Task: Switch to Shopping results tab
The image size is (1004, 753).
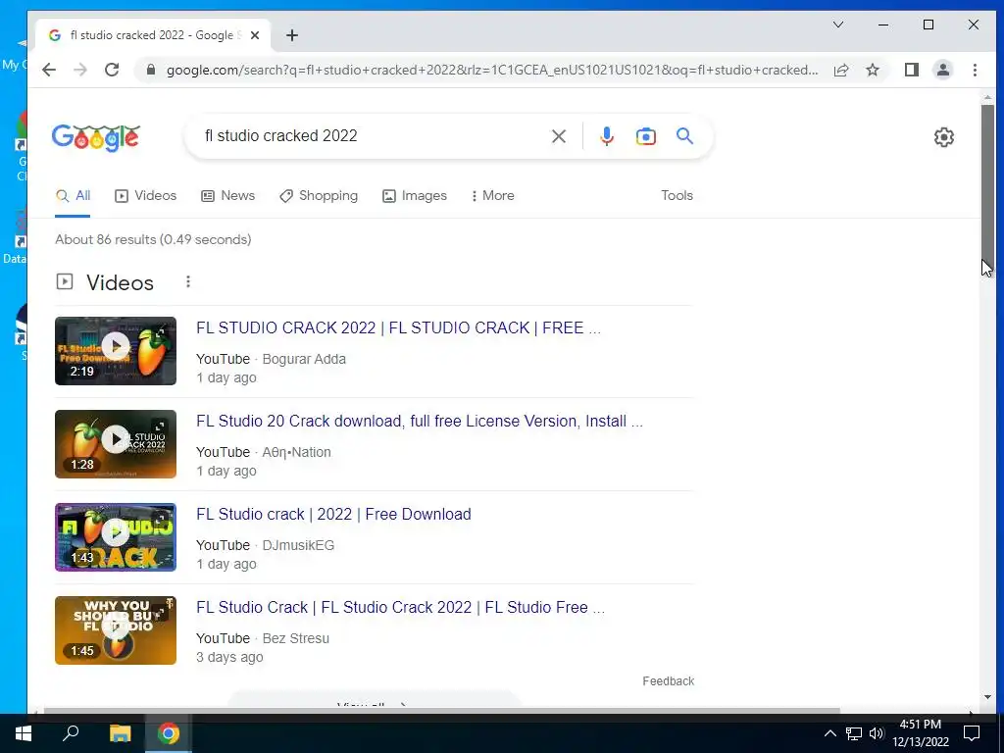Action: [x=319, y=195]
